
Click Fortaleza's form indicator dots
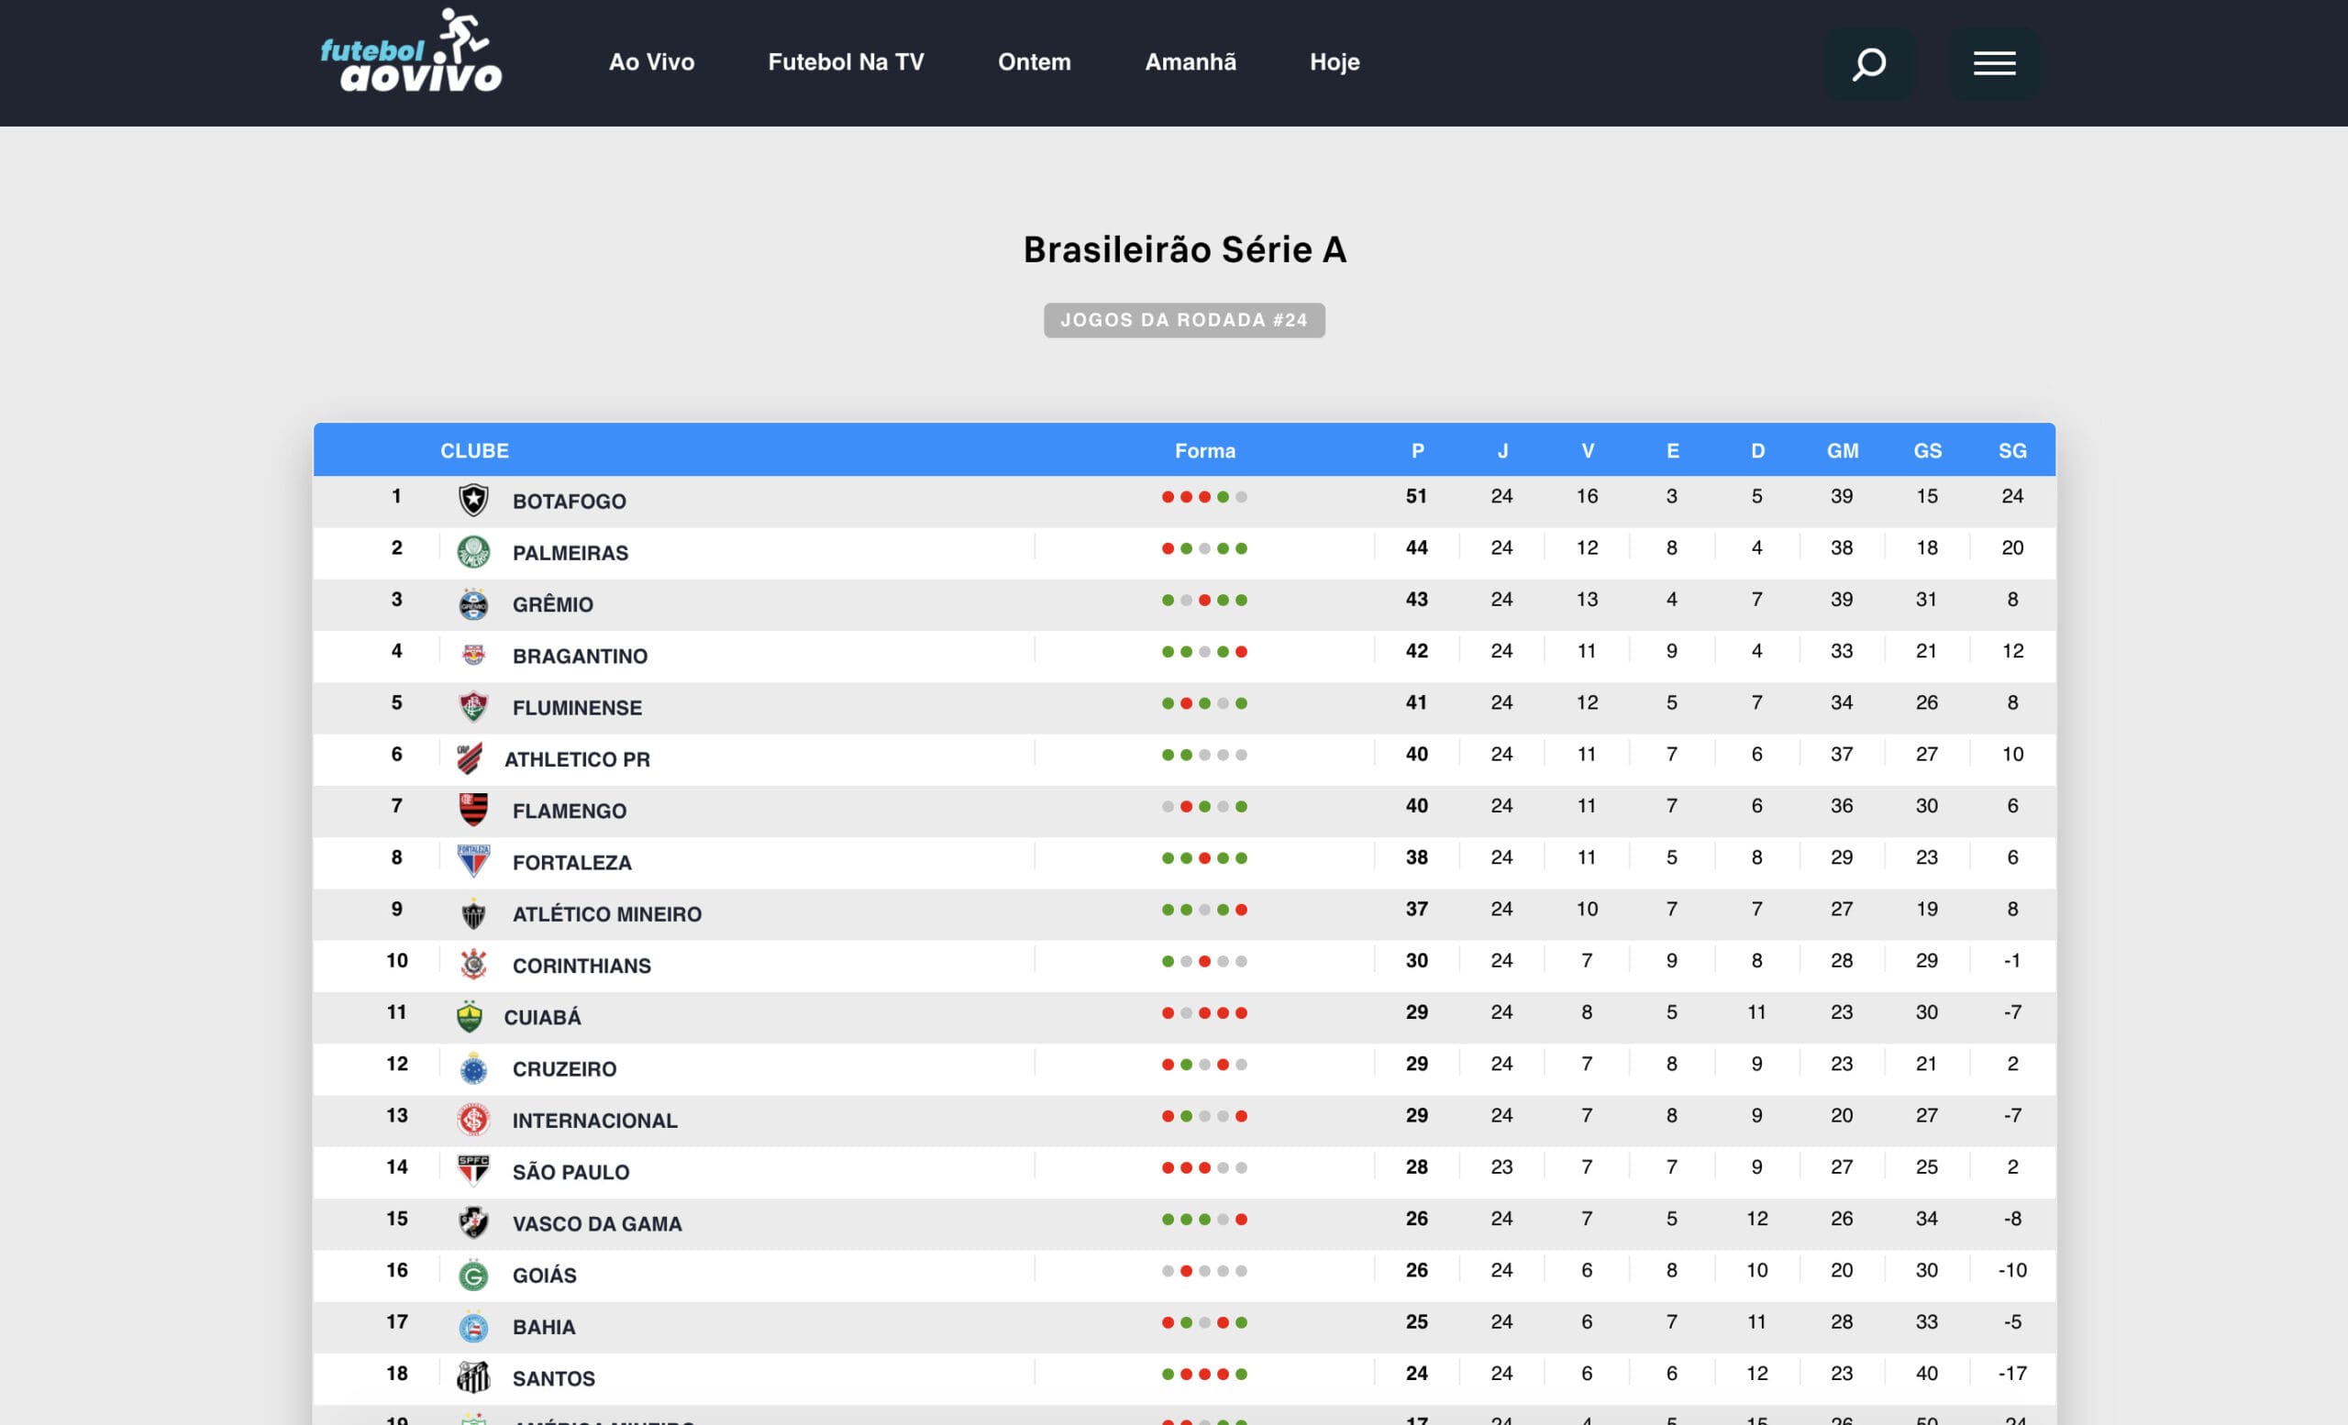click(1203, 857)
